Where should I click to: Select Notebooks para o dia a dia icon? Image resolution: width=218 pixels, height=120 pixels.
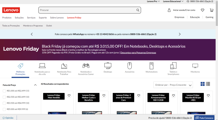coord(42,65)
